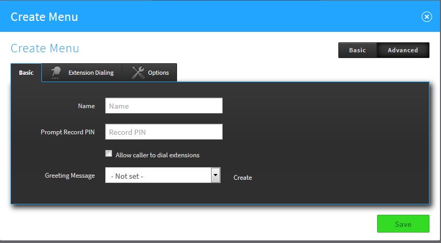This screenshot has height=243, width=441.
Task: Go to the Options tab
Action: 158,73
